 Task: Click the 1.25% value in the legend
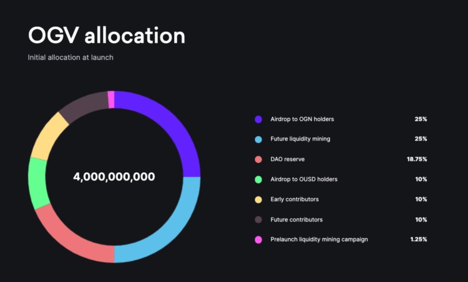click(418, 240)
